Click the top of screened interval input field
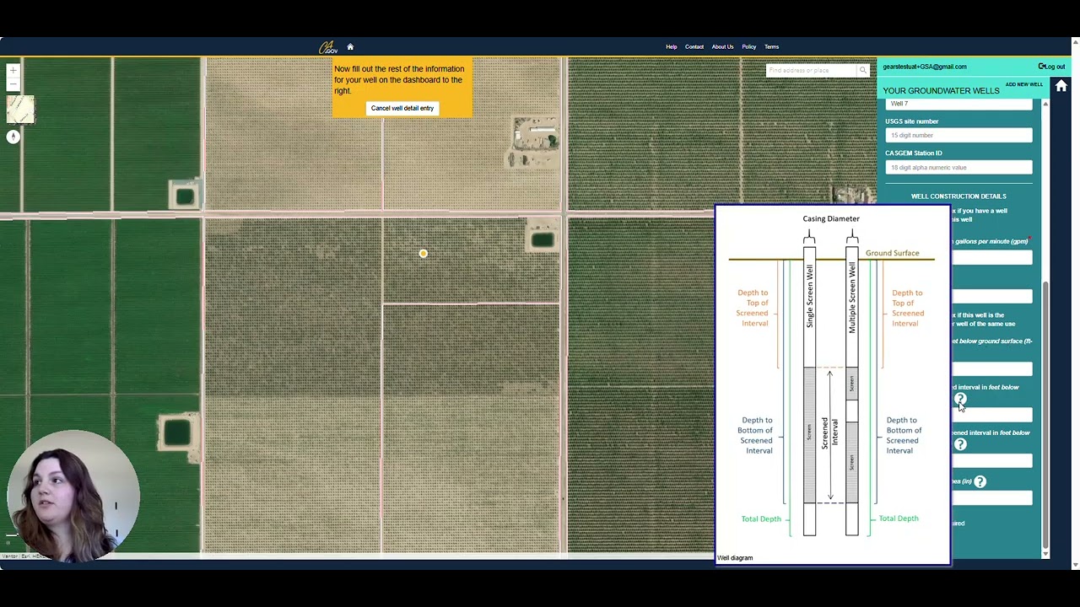This screenshot has width=1080, height=607. tap(991, 414)
